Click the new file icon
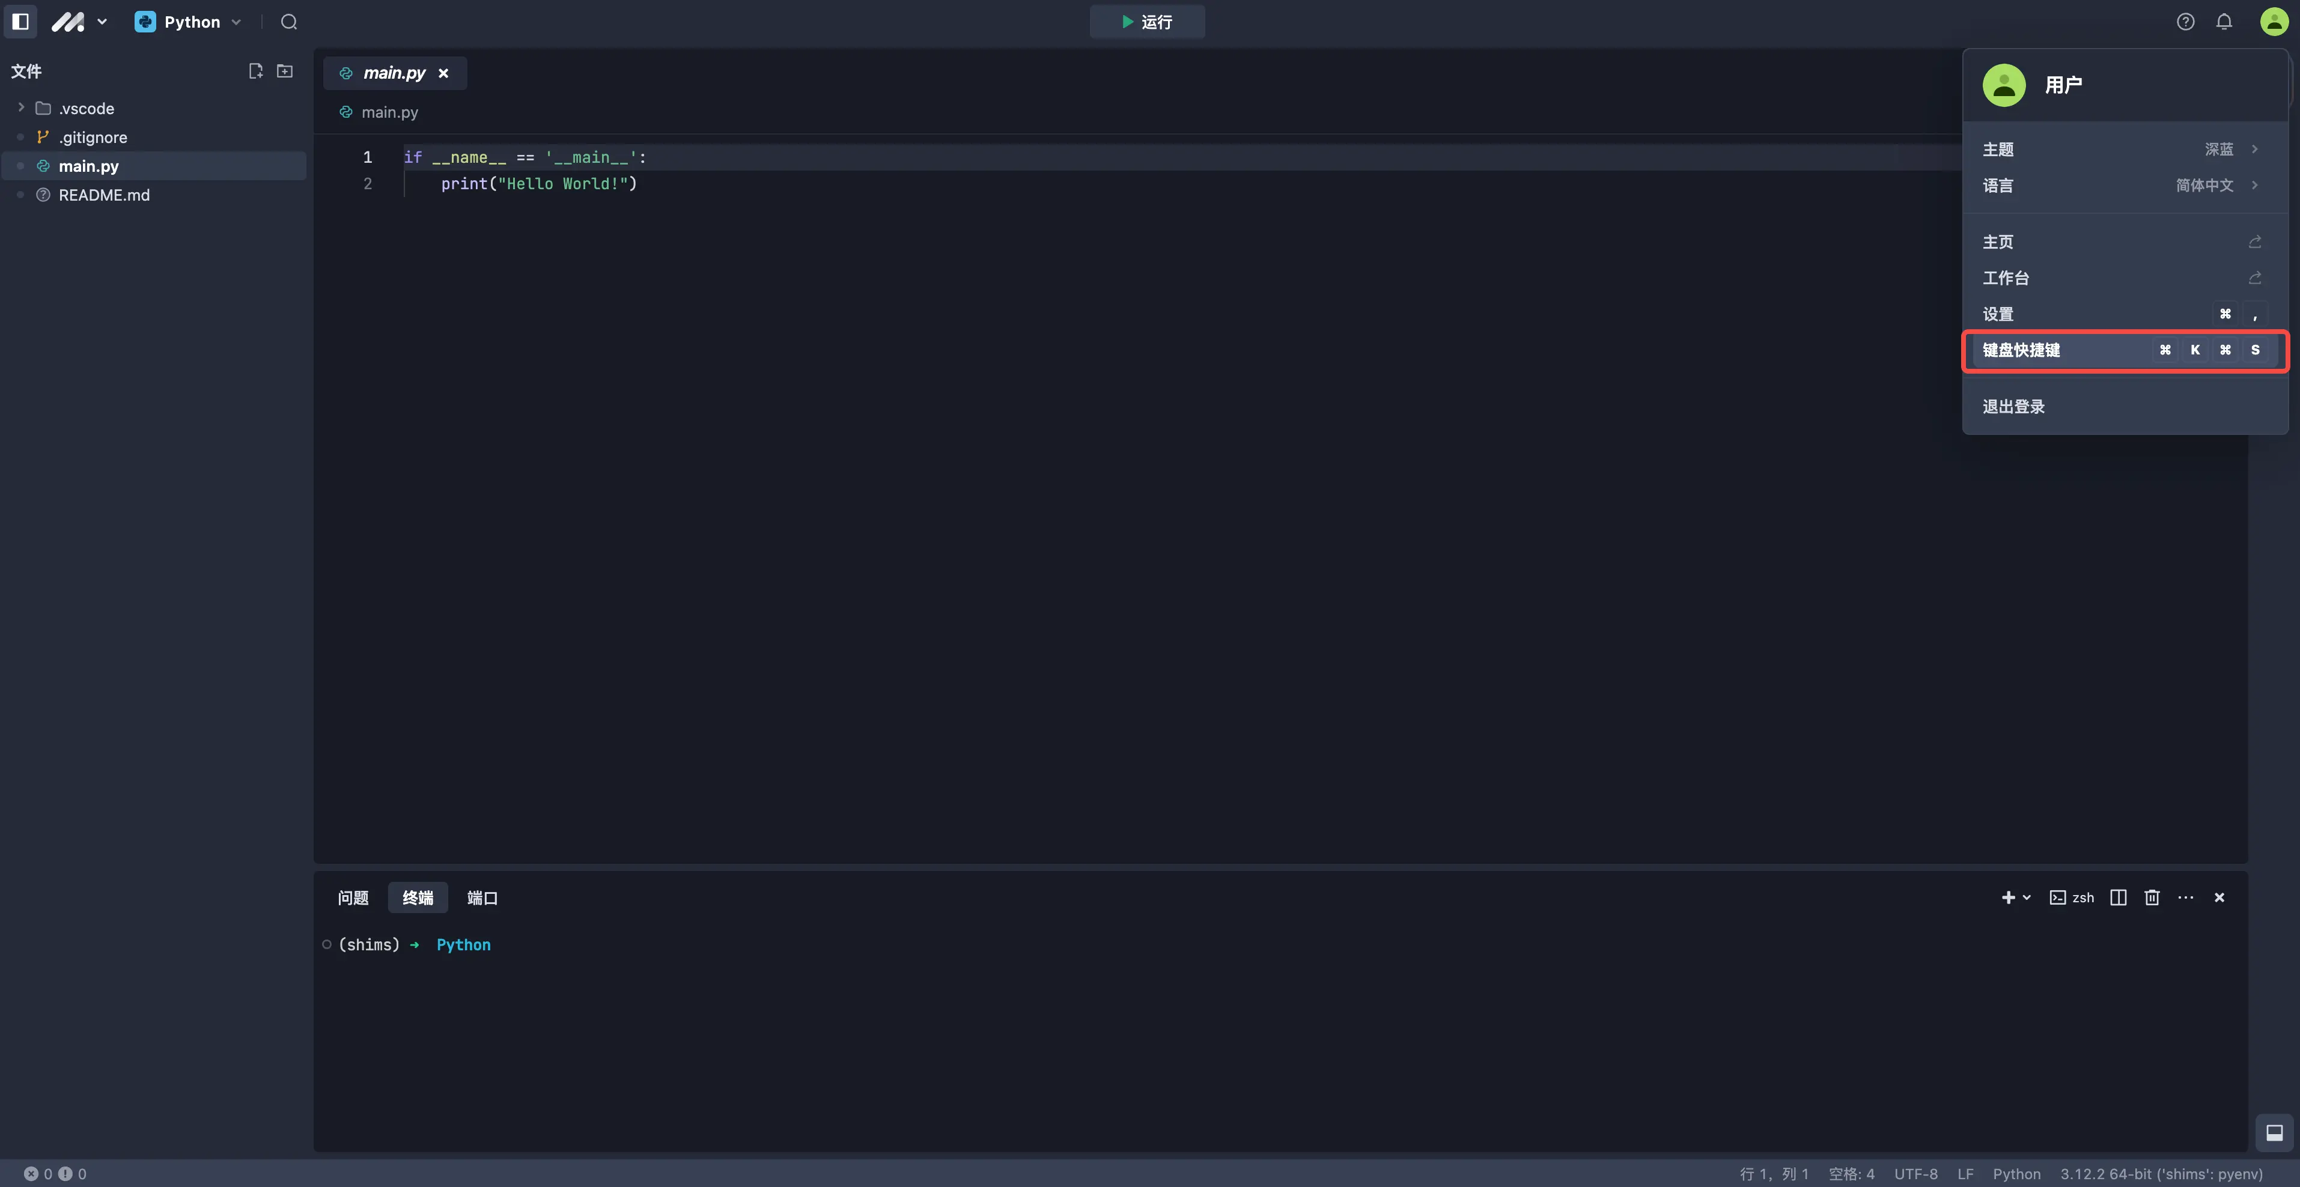Screen dimensions: 2300x1187 [255, 71]
